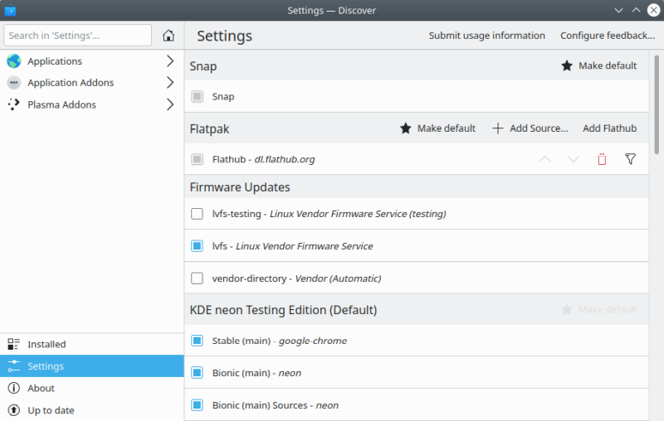Image resolution: width=664 pixels, height=421 pixels.
Task: Move Flathub source down with arrow icon
Action: [574, 159]
